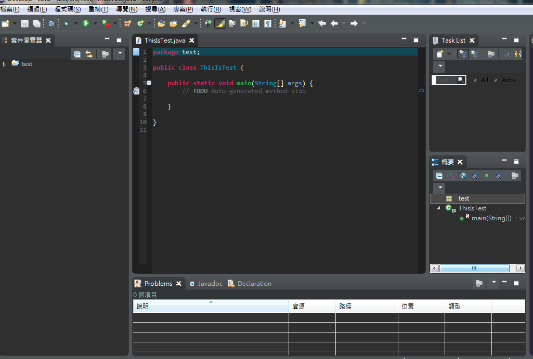Toggle Categorized presentation in Task List
The image size is (533, 359).
pos(463,54)
